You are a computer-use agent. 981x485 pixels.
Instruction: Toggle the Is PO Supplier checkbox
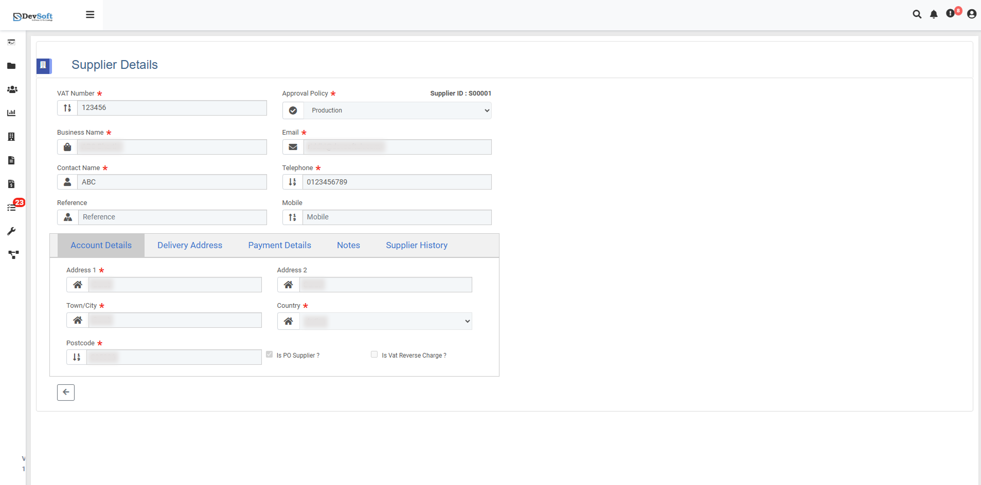[269, 355]
